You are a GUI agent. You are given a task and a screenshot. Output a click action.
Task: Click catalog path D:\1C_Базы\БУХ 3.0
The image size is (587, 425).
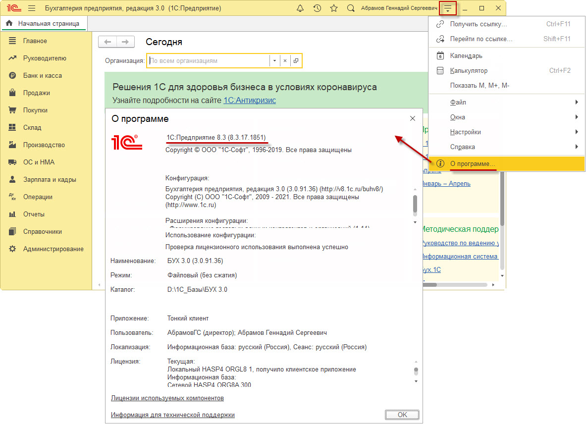click(197, 289)
